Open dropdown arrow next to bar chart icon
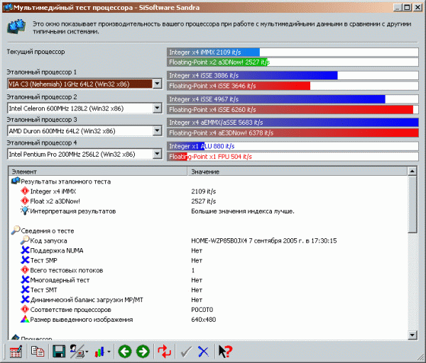Image resolution: width=426 pixels, height=363 pixels. (109, 352)
